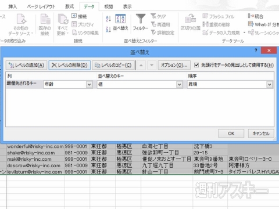Screen dimensions: 279x209
Task: Expand すべて更新 dropdown arrow
Action: [67, 33]
